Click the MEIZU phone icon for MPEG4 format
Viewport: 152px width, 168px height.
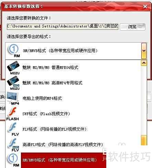coord(13,68)
